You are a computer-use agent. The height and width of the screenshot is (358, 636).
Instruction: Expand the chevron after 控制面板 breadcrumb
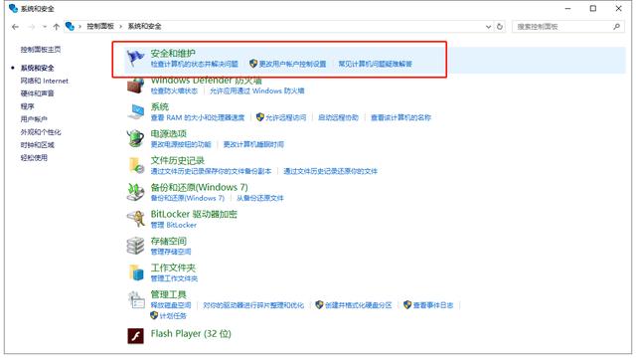click(x=121, y=27)
